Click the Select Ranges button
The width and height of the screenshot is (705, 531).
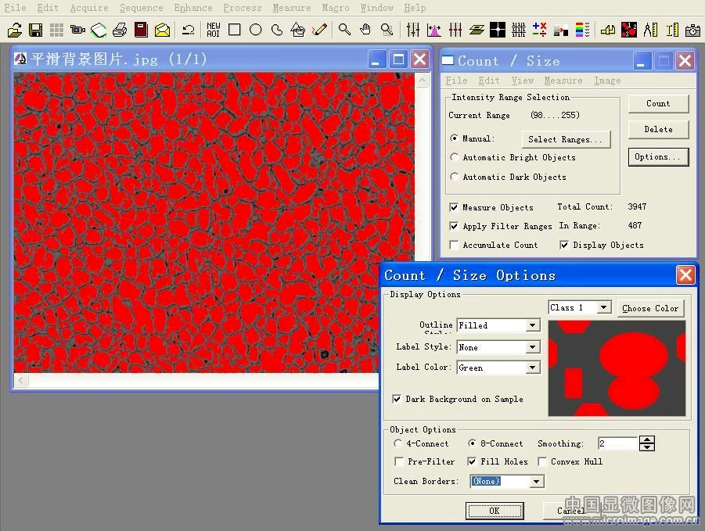tap(566, 139)
